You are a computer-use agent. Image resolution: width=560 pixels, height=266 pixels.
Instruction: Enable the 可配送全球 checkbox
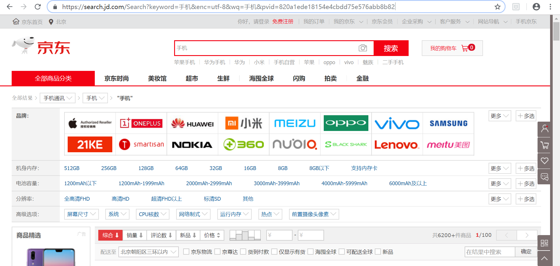(x=342, y=251)
